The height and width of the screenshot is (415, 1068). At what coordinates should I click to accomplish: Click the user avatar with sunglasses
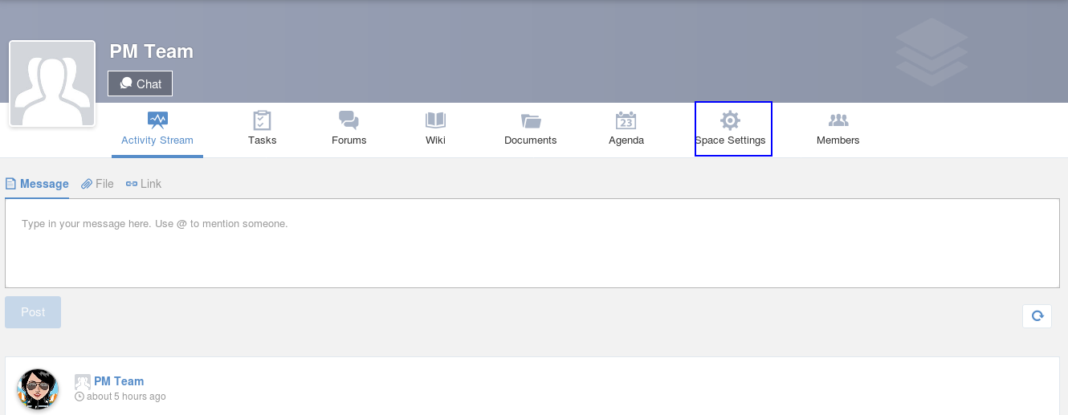pos(38,389)
